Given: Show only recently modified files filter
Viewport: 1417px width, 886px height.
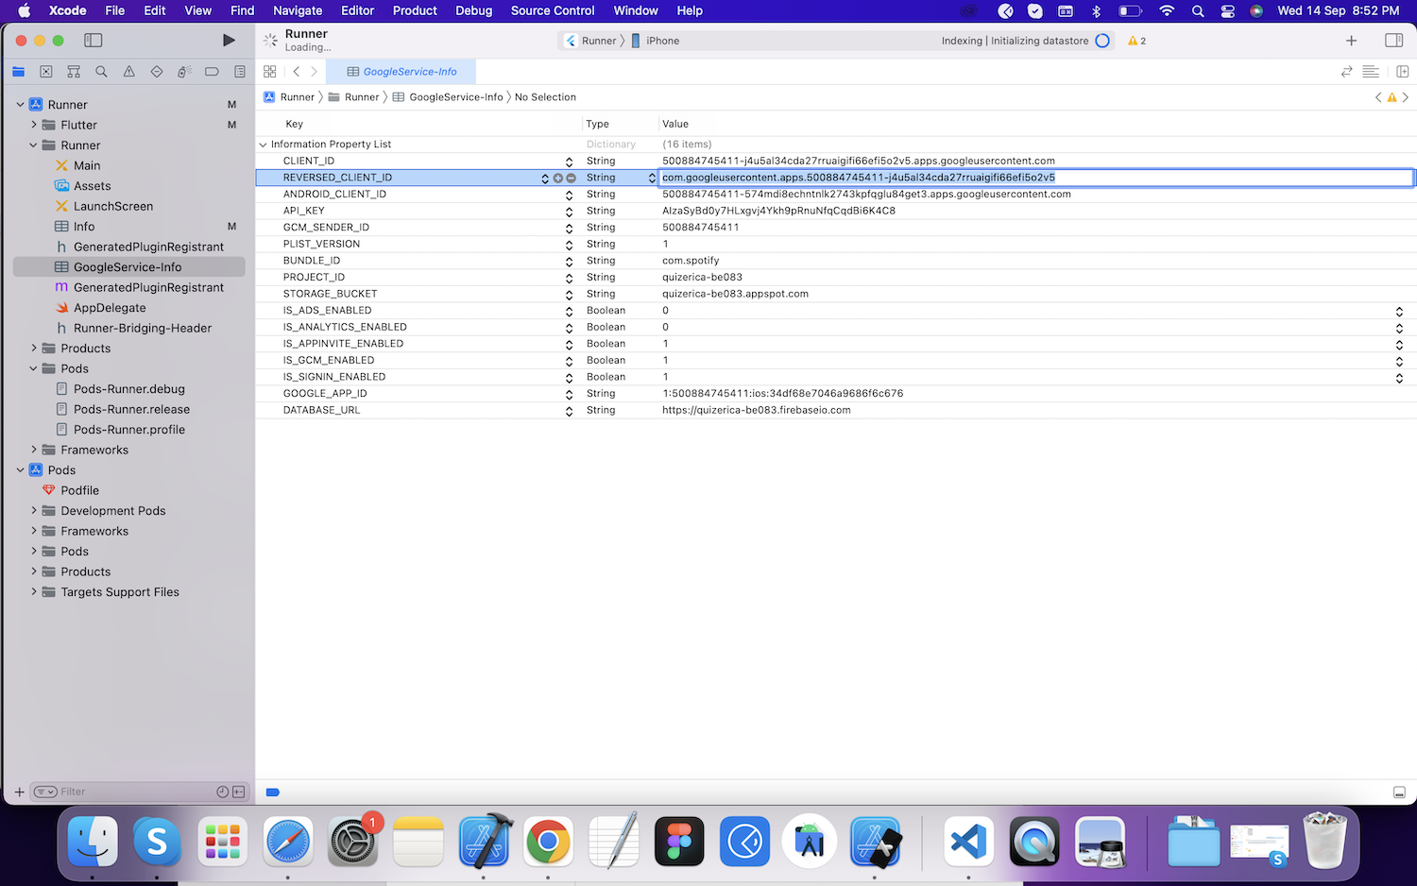Looking at the screenshot, I should 223,792.
